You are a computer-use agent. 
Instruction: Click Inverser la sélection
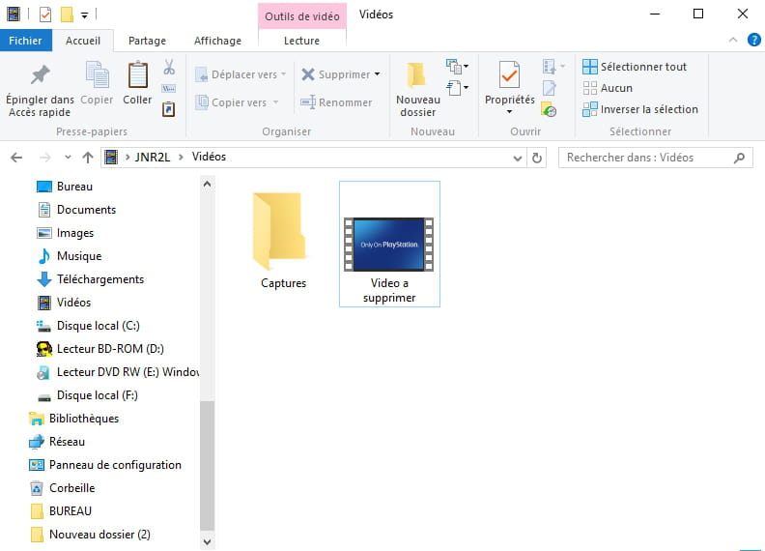[640, 109]
